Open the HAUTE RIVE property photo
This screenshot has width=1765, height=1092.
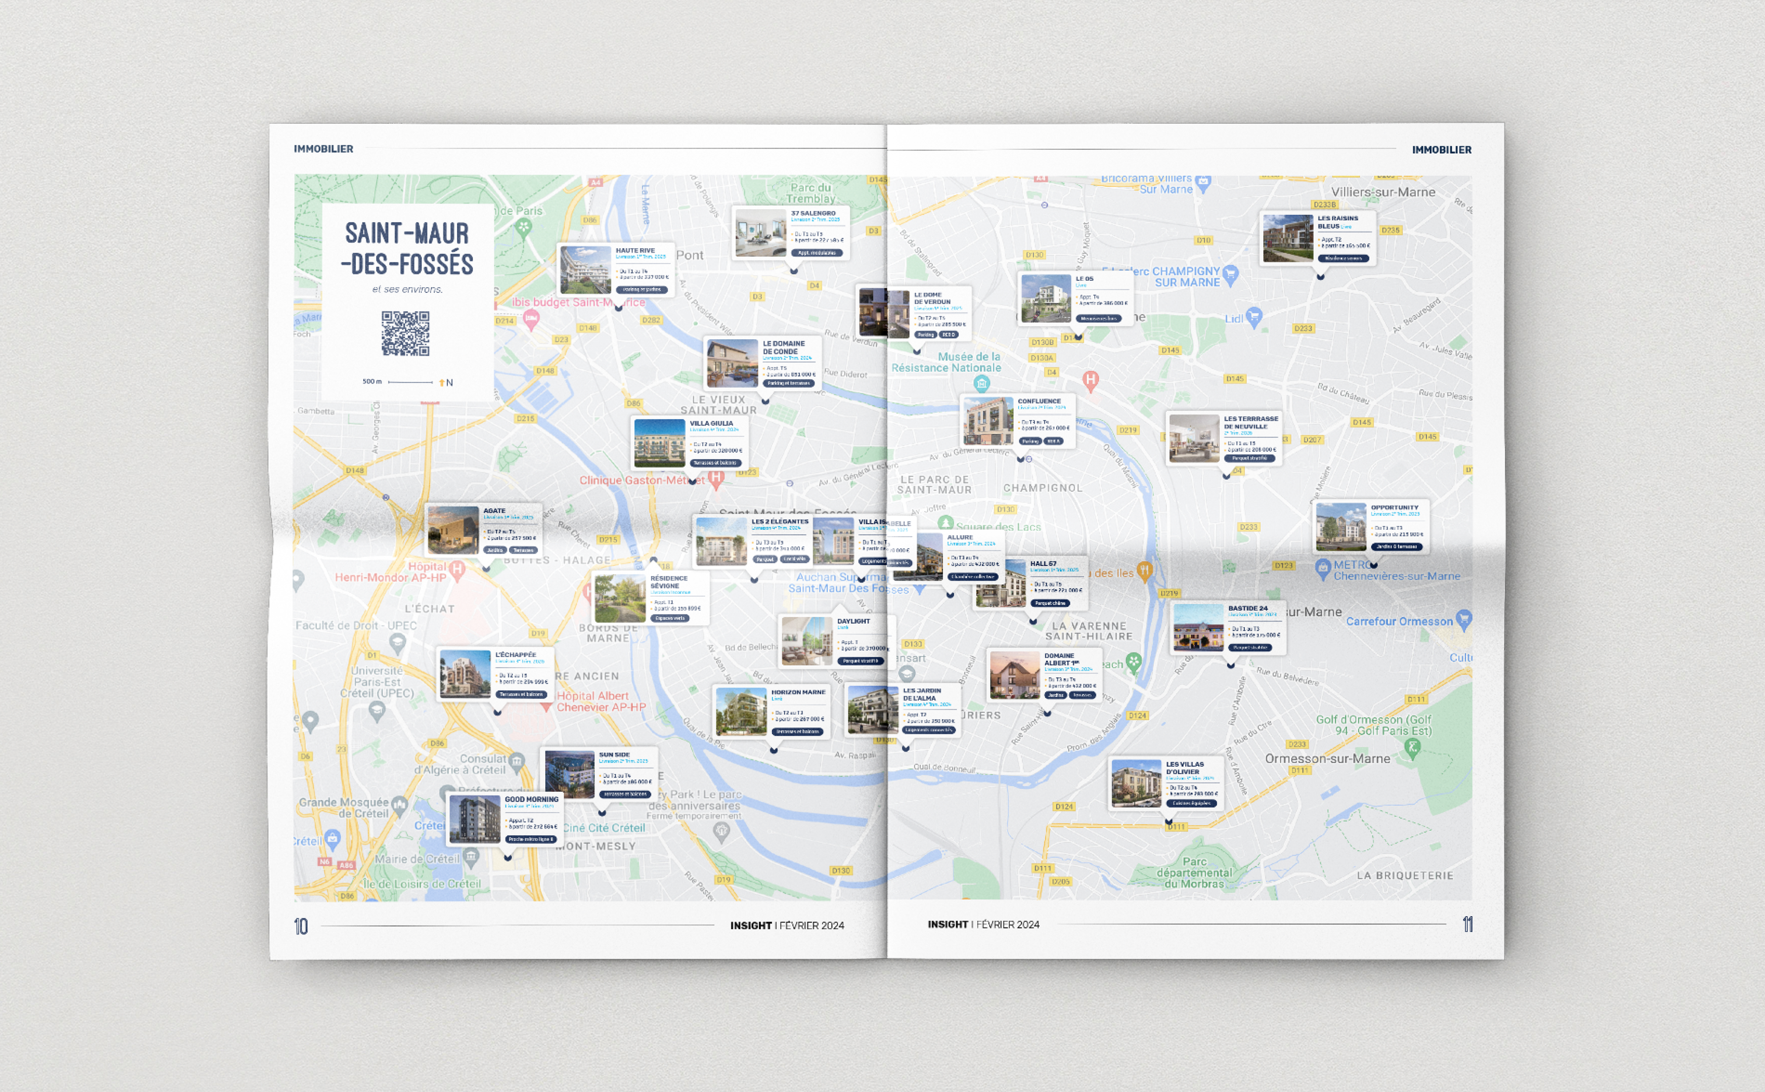click(x=586, y=270)
